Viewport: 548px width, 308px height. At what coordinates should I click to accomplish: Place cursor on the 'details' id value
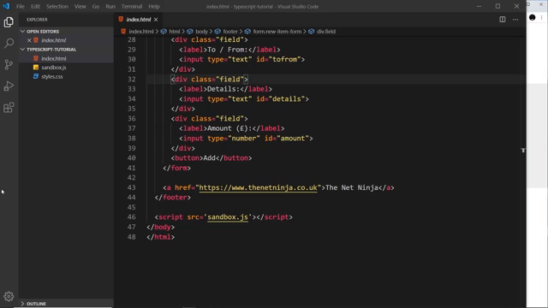tap(287, 99)
